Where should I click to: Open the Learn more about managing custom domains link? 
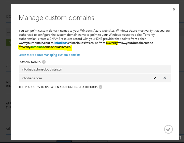[x=49, y=55]
